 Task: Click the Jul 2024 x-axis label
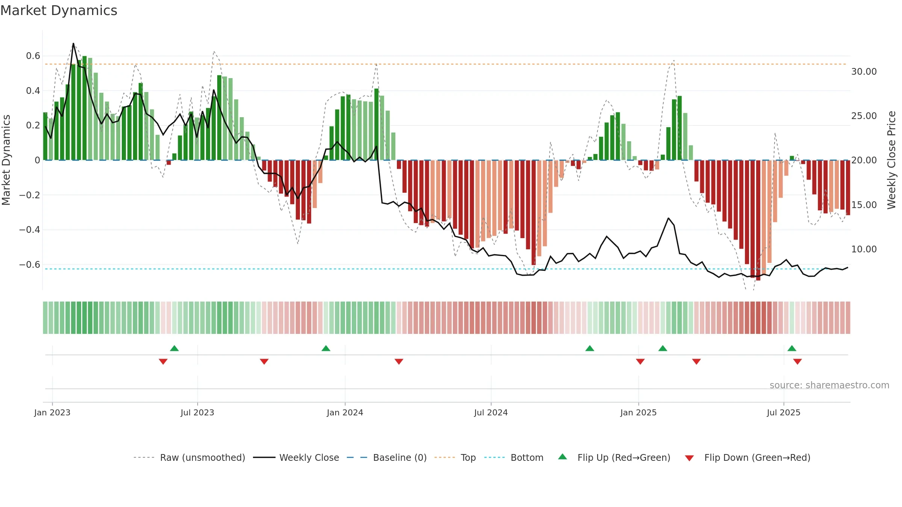491,412
